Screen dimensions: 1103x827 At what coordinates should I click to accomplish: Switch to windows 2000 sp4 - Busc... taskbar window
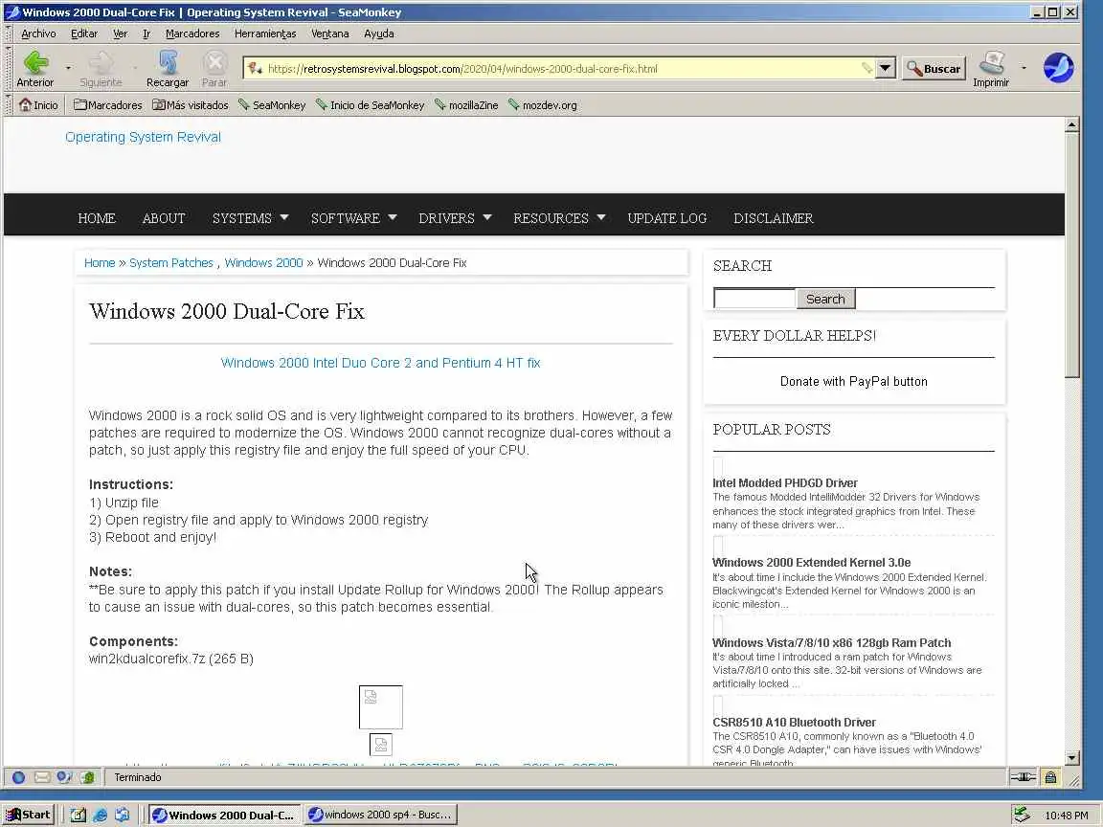tap(380, 816)
